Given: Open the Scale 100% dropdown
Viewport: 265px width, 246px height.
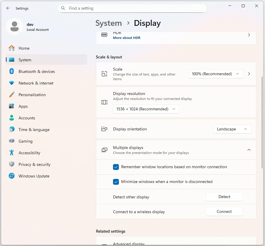Looking at the screenshot, I should [x=215, y=74].
